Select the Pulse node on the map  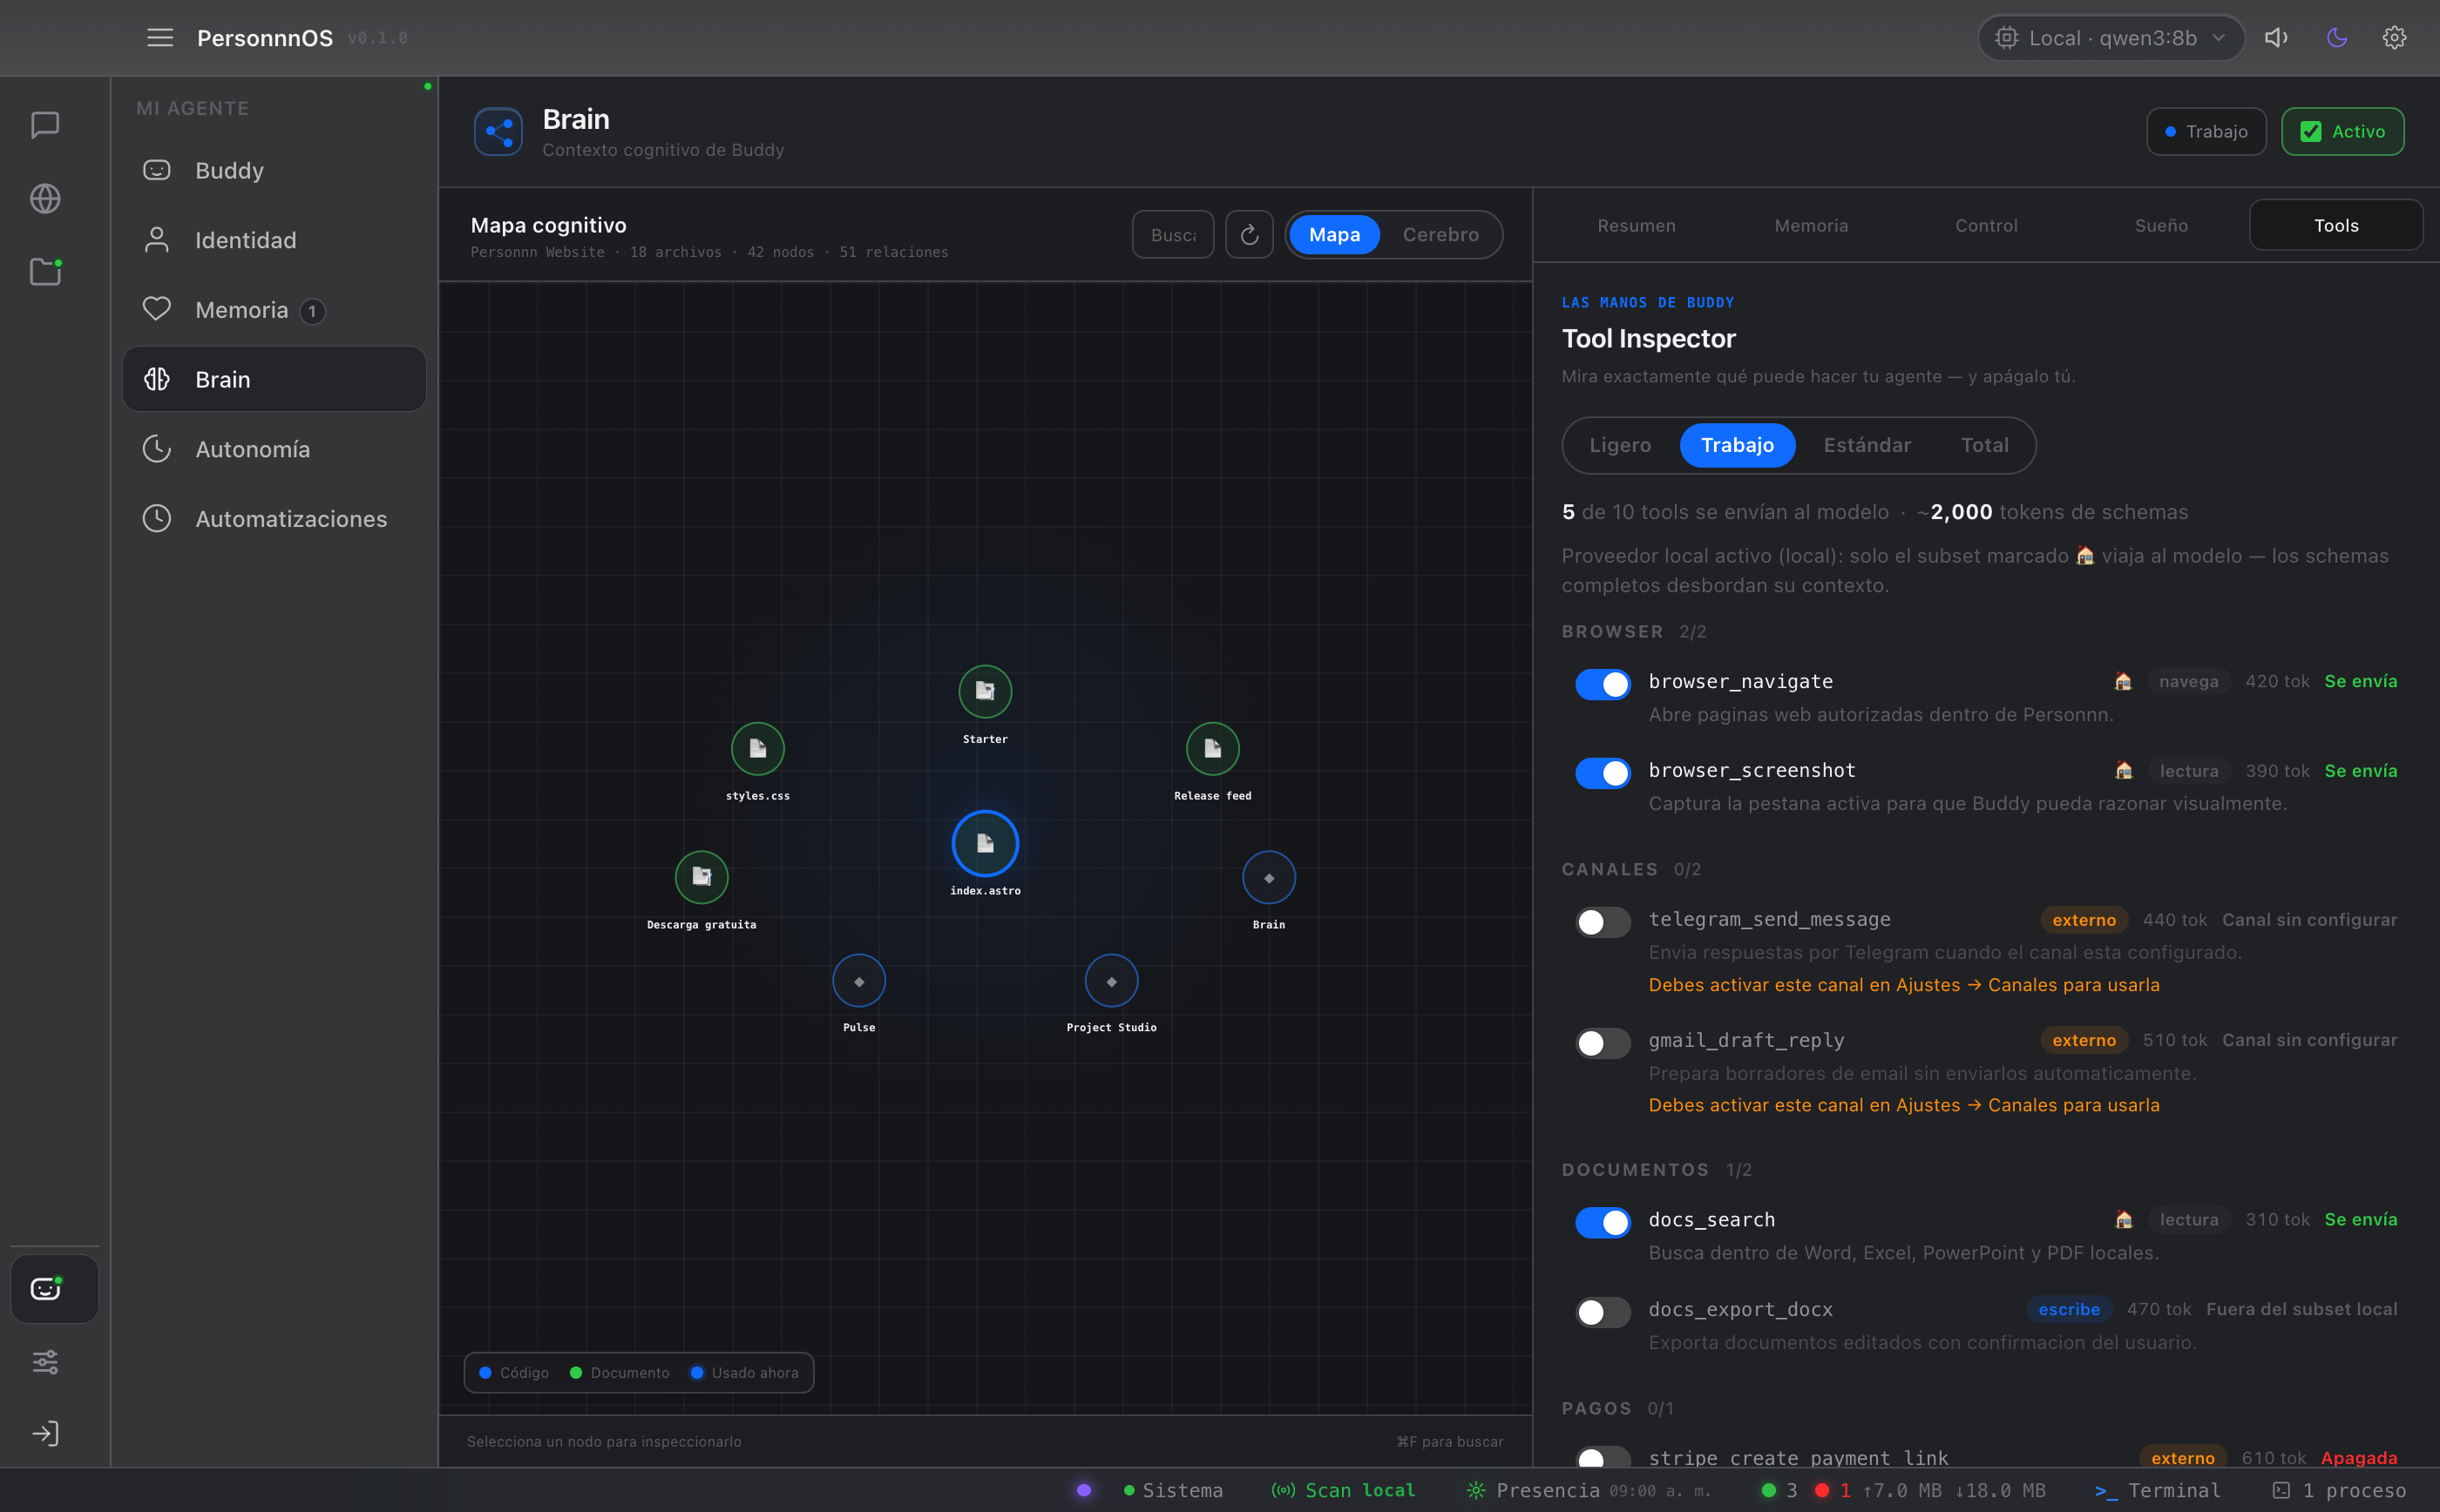tap(858, 981)
